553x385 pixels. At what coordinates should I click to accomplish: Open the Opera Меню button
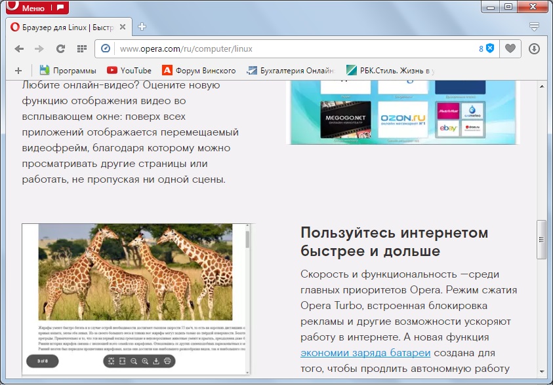tap(37, 7)
